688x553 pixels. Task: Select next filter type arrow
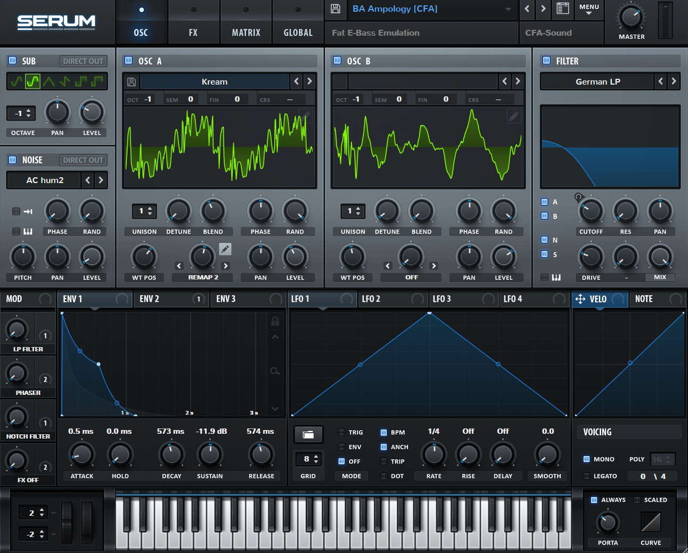click(674, 81)
